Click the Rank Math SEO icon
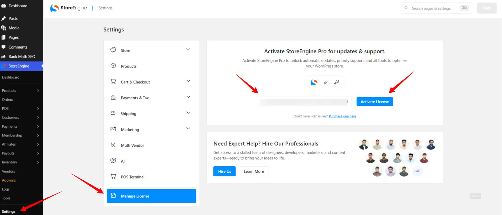Screen dimensions: 502x215 pyautogui.click(x=4, y=57)
